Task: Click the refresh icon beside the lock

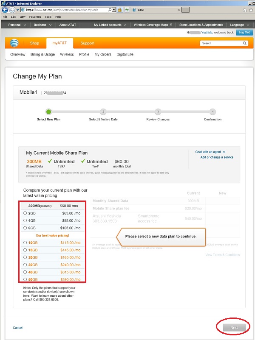Action: point(127,10)
